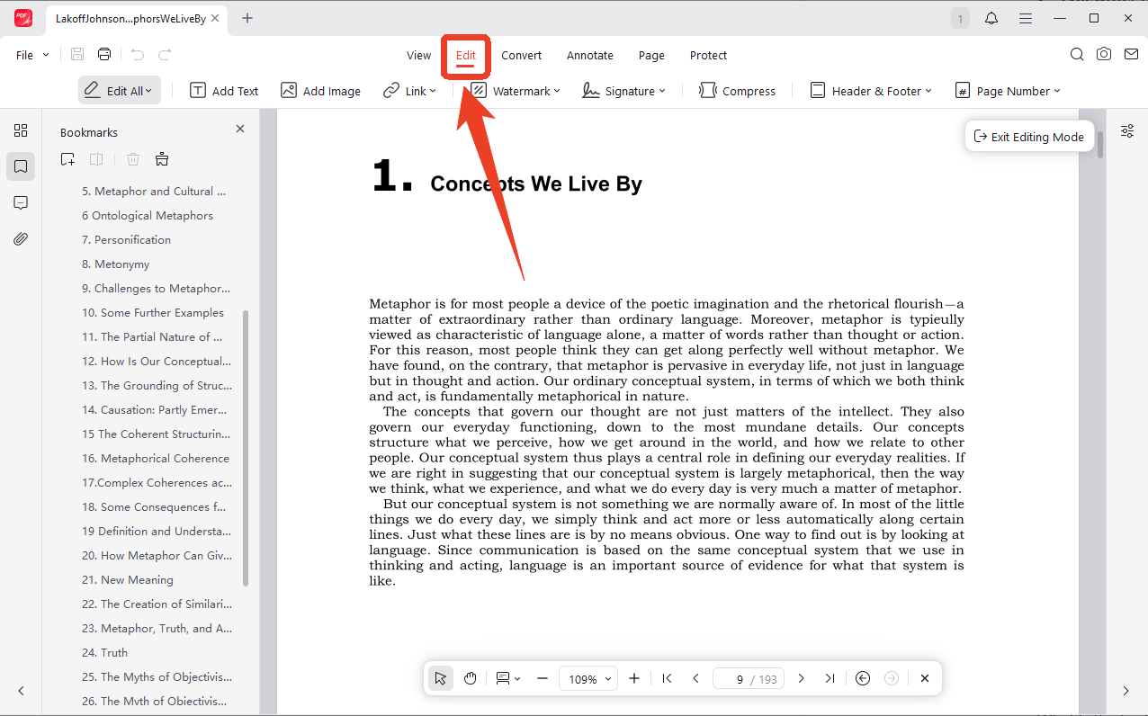Expand the right sidebar arrow
The height and width of the screenshot is (716, 1148).
click(x=1126, y=691)
